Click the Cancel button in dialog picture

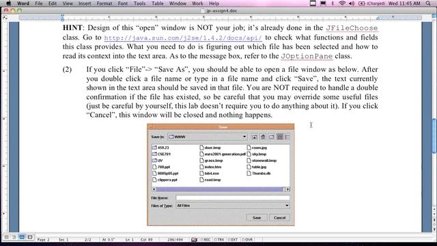[279, 217]
